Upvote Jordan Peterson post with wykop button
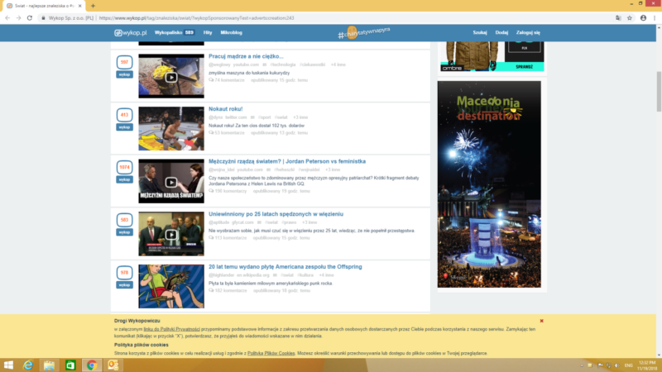 click(125, 179)
